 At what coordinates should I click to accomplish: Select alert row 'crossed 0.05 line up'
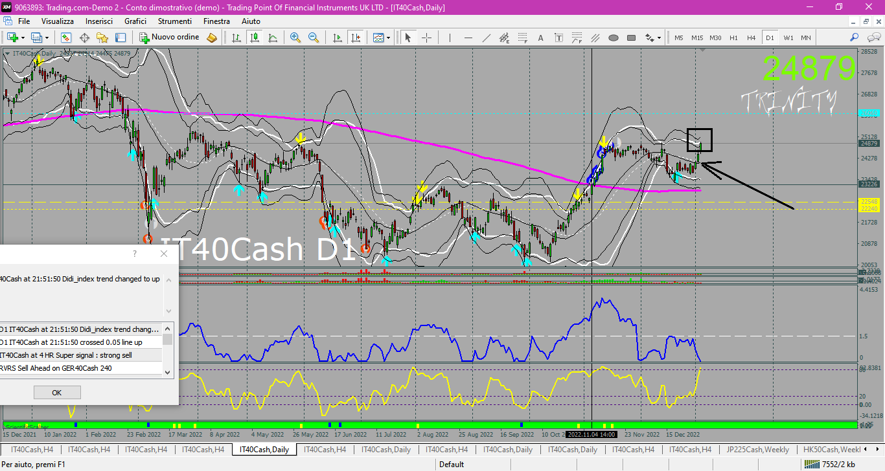click(80, 342)
